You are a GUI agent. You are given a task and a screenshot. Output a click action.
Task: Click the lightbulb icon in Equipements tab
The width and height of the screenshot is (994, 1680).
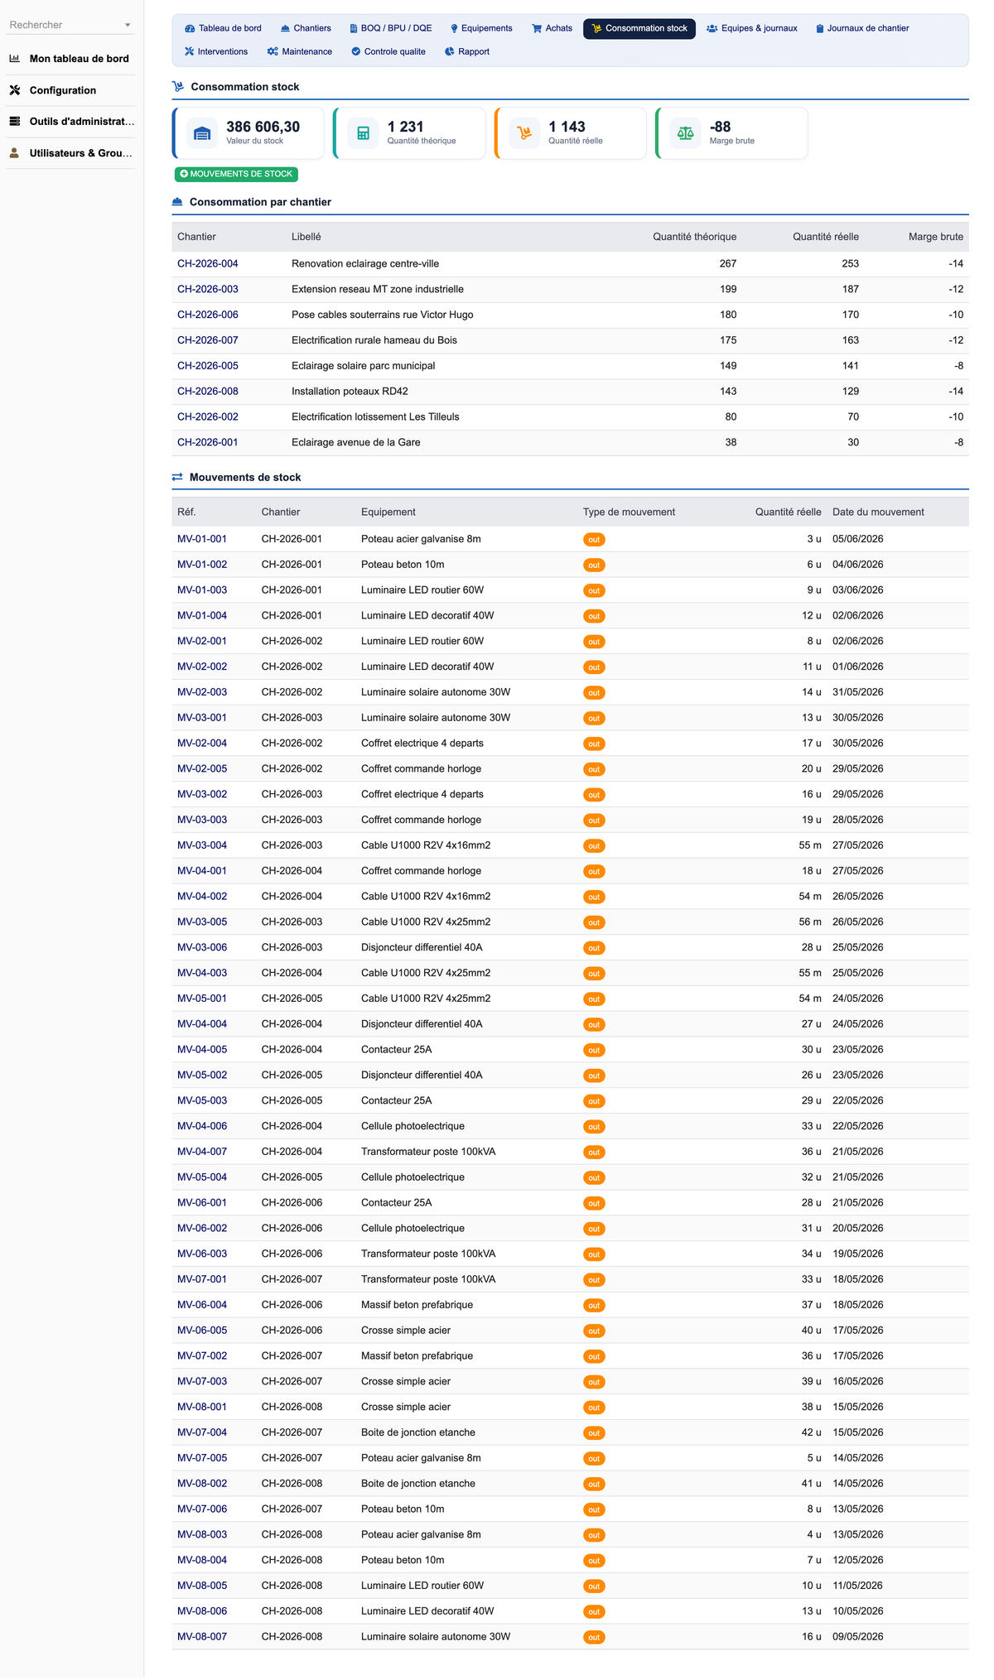454,28
